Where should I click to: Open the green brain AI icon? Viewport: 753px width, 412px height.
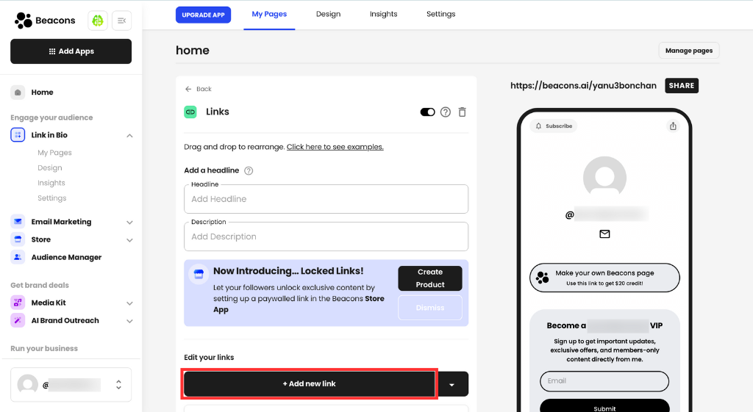click(x=98, y=21)
